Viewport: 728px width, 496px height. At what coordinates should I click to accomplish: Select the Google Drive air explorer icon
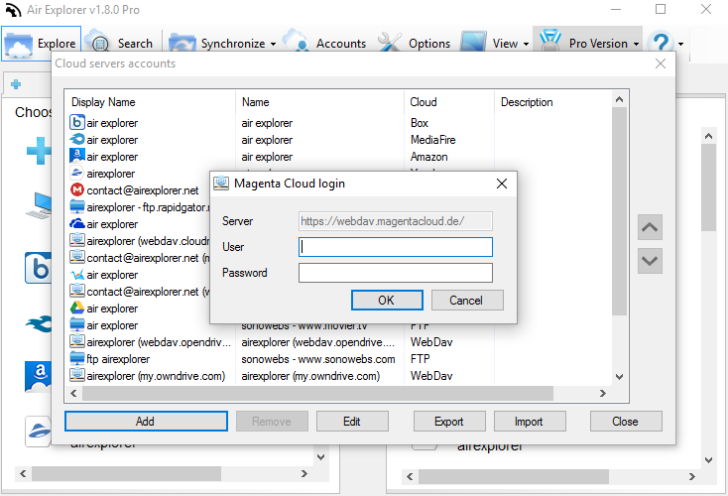77,308
